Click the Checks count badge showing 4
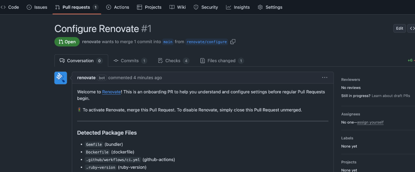Image resolution: width=415 pixels, height=172 pixels. click(x=186, y=60)
